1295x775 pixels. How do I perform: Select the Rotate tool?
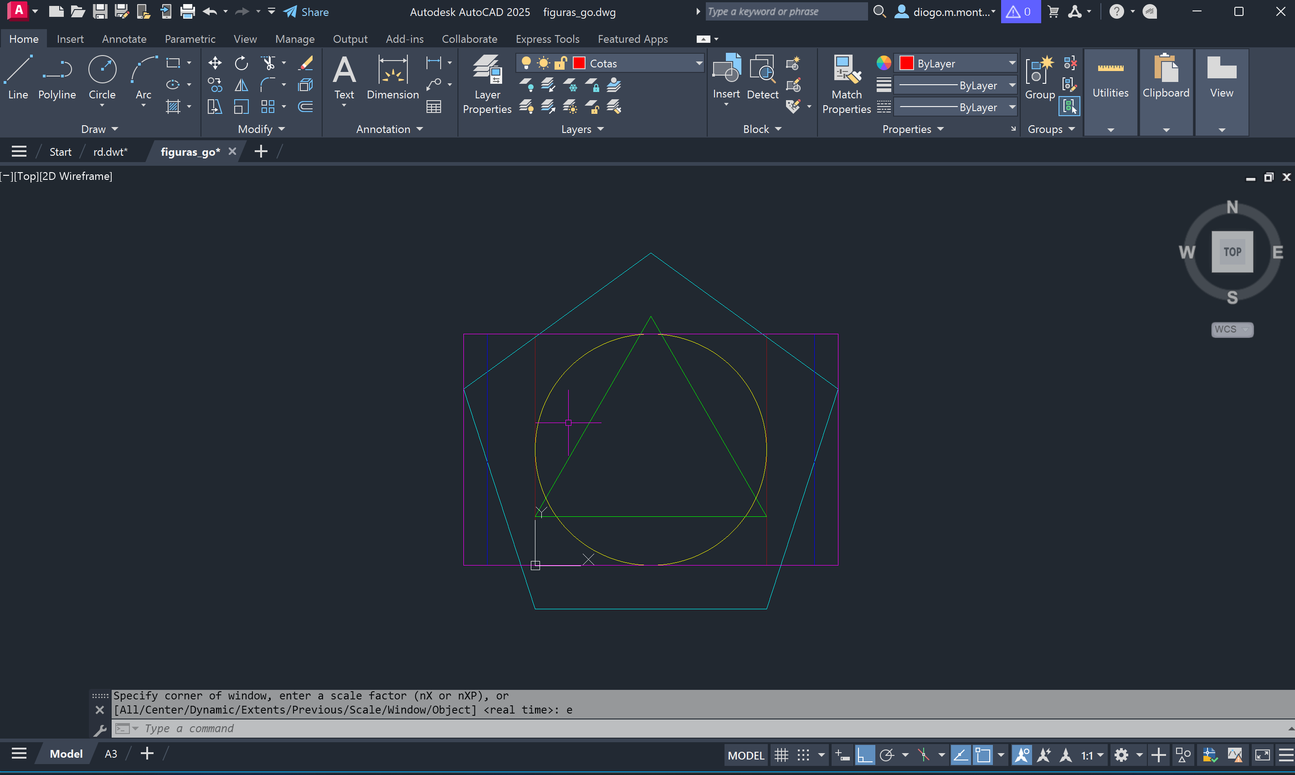(x=242, y=63)
